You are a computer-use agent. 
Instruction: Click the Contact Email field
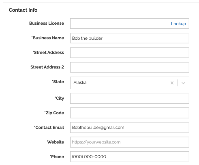[x=130, y=127]
